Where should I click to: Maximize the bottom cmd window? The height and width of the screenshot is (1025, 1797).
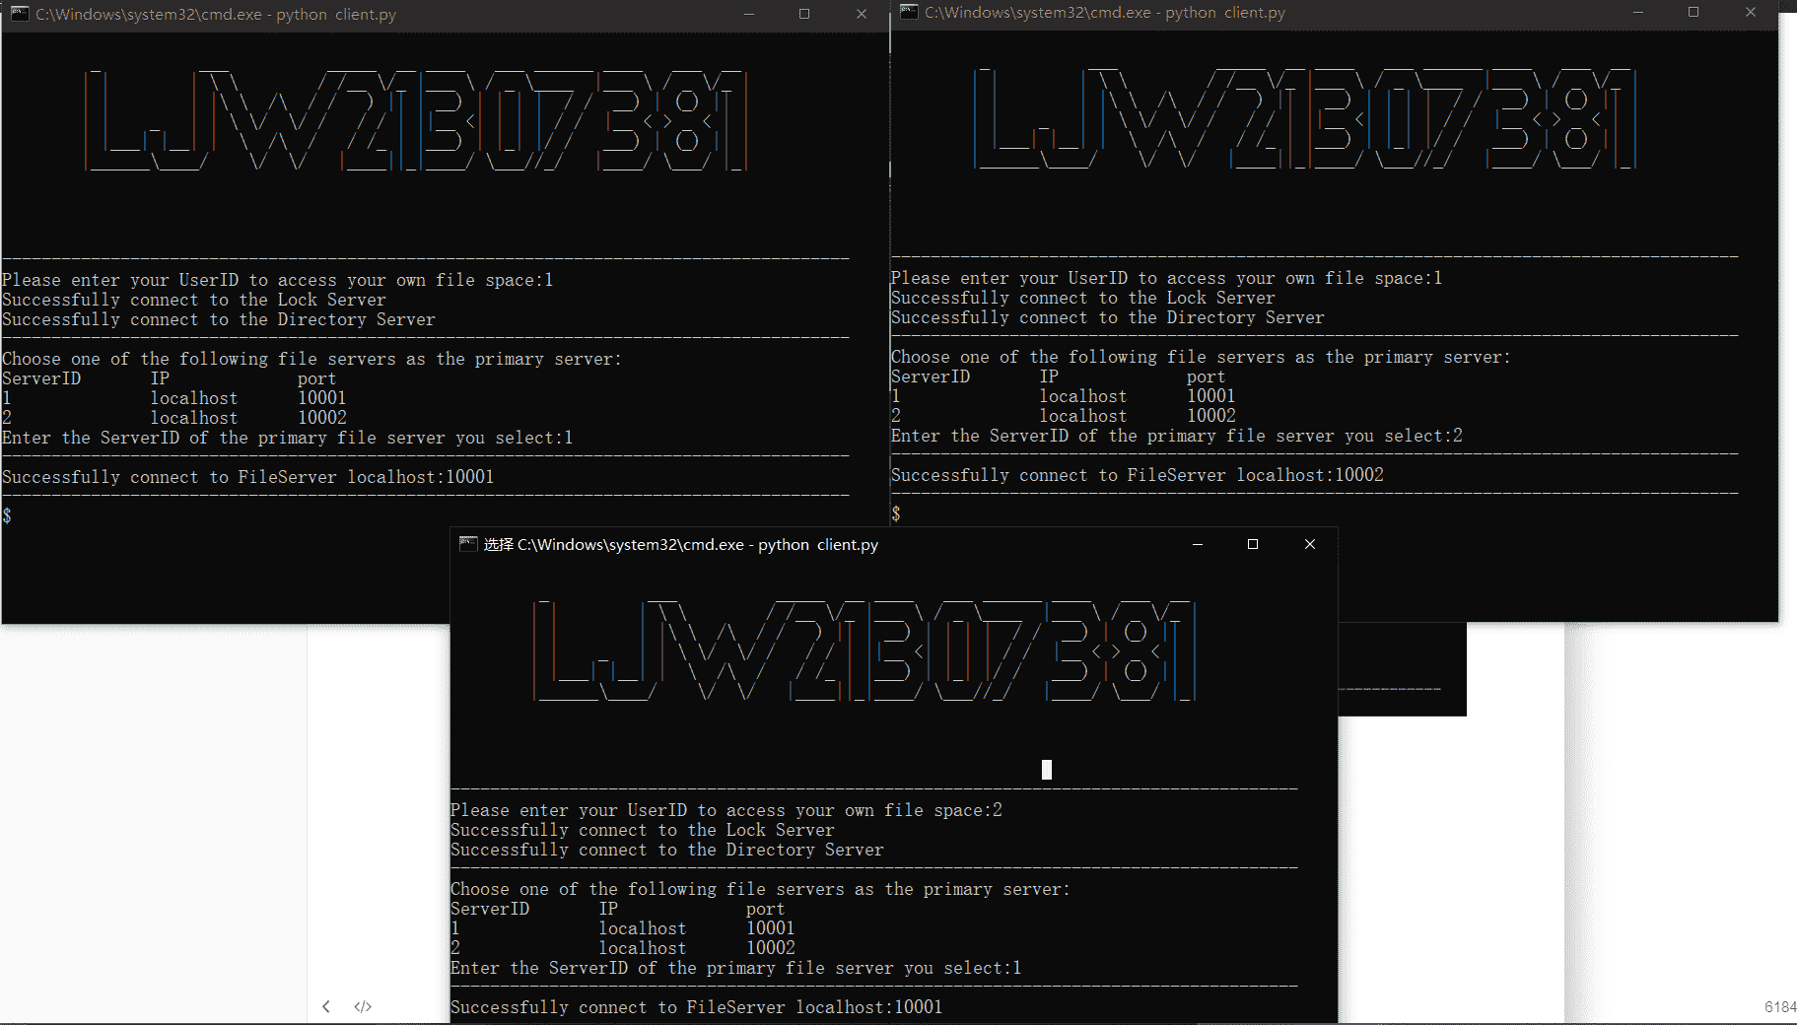point(1253,544)
